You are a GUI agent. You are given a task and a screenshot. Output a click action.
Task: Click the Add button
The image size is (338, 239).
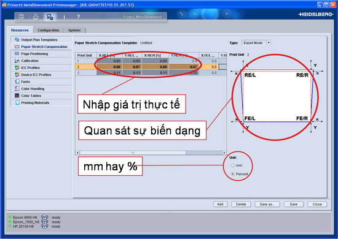(220, 204)
